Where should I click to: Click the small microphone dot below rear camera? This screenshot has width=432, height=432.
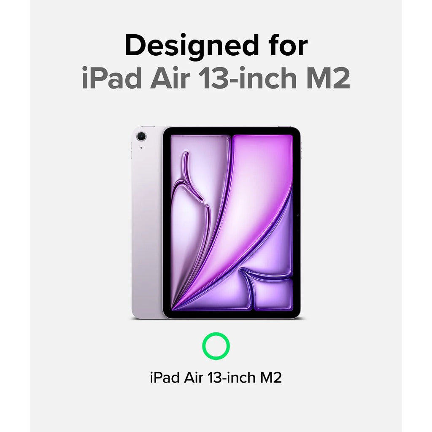click(142, 148)
